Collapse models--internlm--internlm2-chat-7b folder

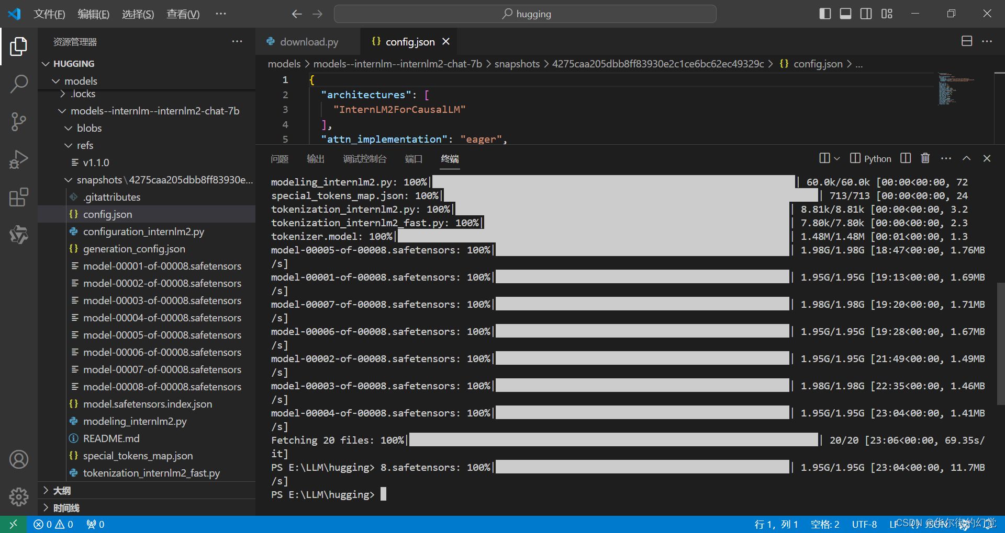point(147,111)
